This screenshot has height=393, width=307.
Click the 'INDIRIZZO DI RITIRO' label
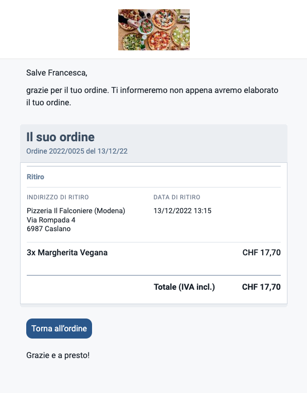point(58,197)
